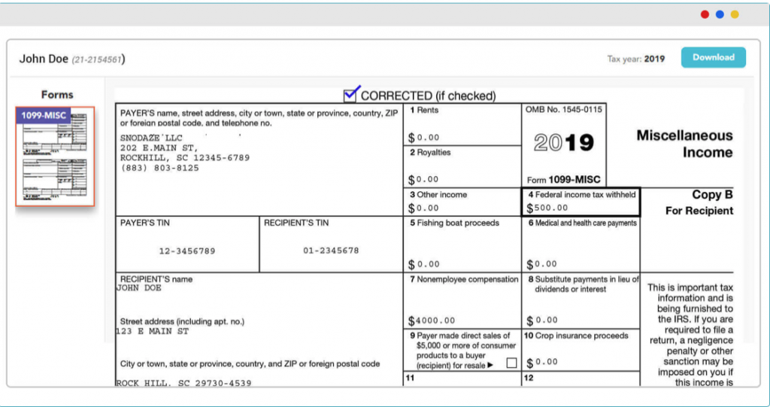Click the Recipient's TIN 01-2345678 field
Screen dimensions: 770x407
click(331, 251)
